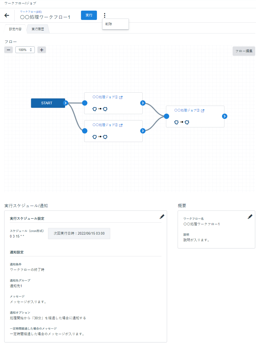The height and width of the screenshot is (353, 256).
Task: Click output arrow port of ○○処理ジョブ①
Action: [x=143, y=103]
